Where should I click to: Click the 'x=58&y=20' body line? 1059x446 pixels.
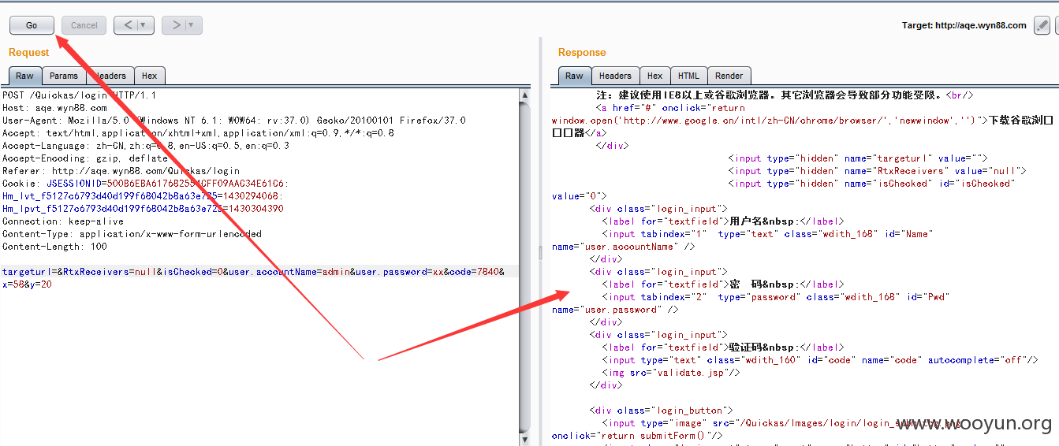coord(27,284)
